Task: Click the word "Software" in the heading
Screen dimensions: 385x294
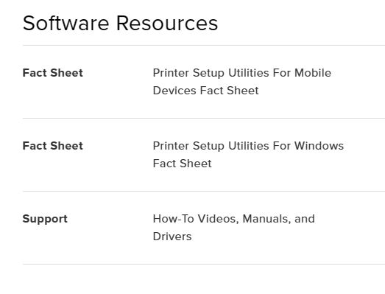Action: coord(66,23)
